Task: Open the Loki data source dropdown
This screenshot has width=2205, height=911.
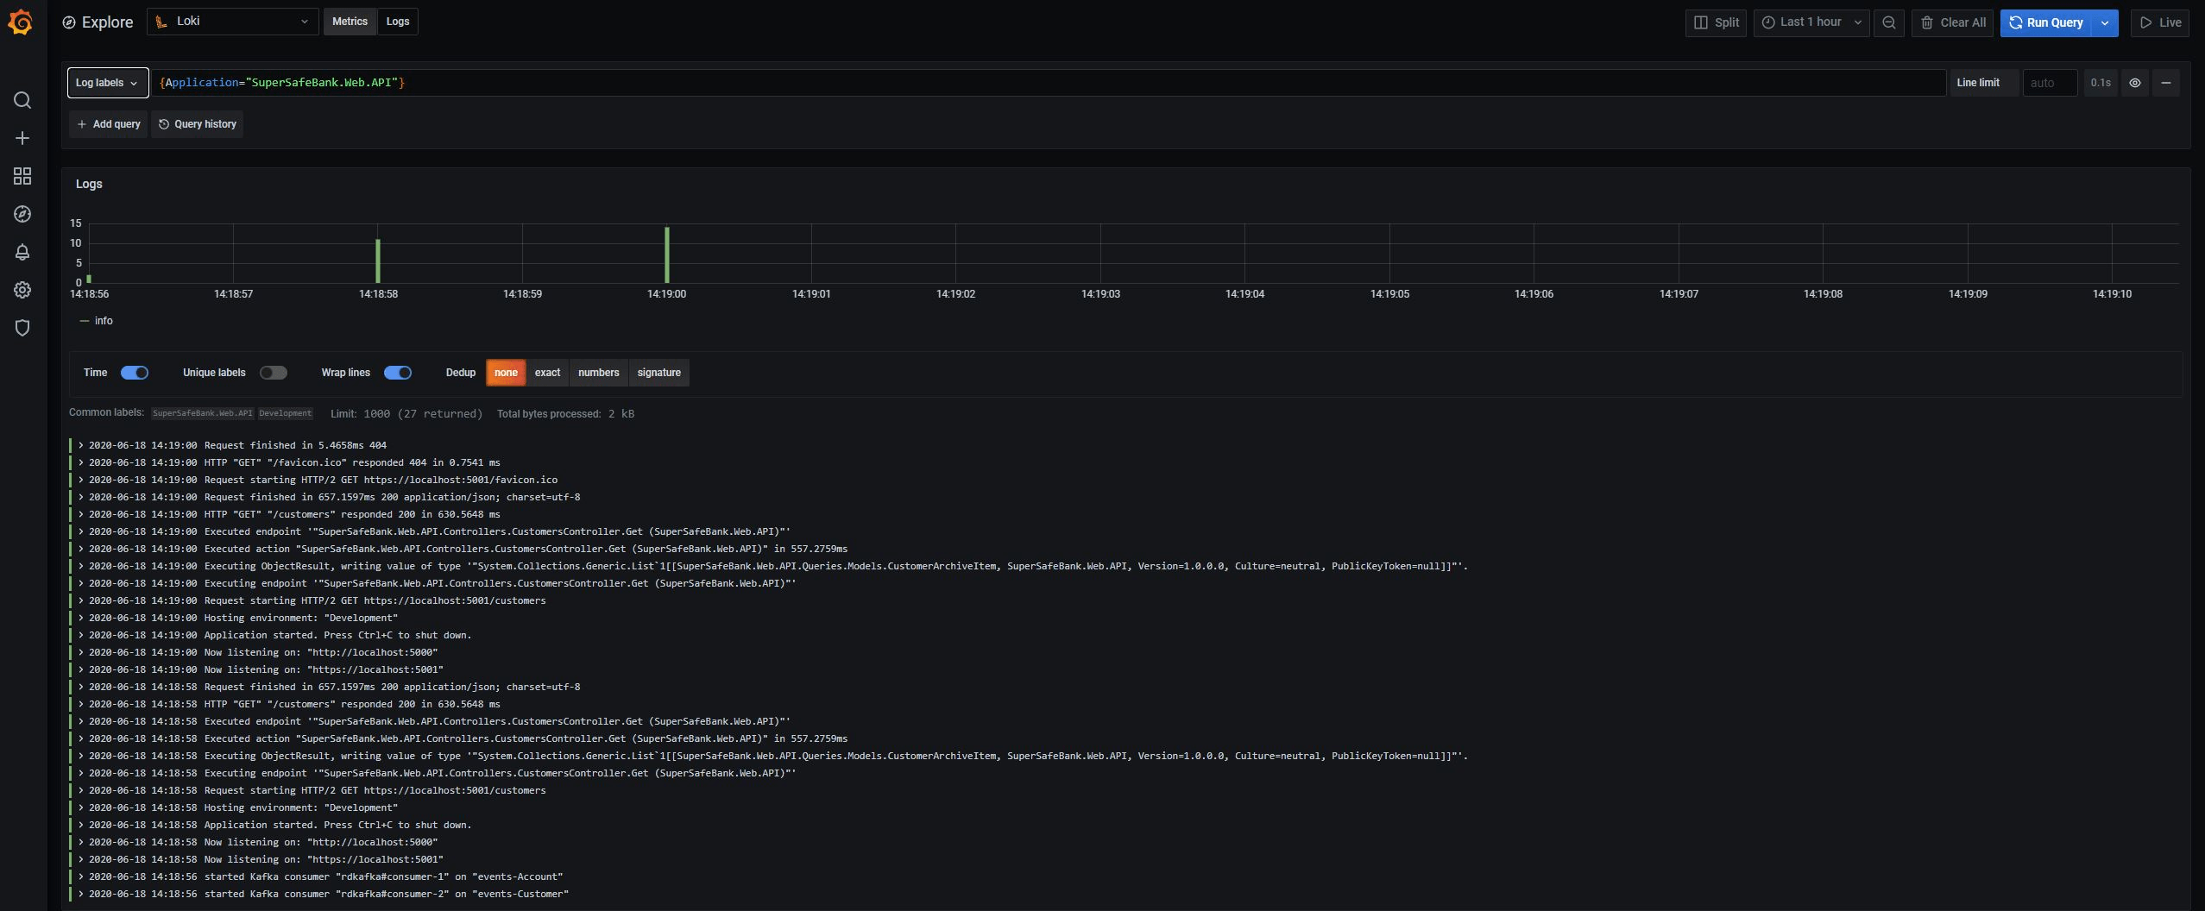Action: (x=233, y=22)
